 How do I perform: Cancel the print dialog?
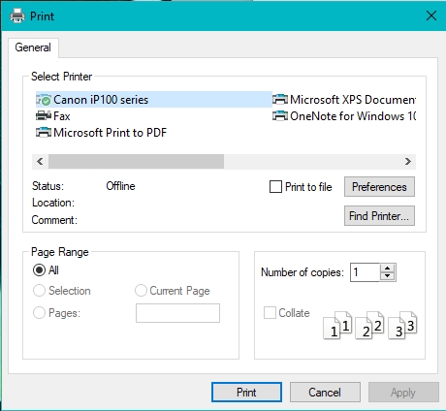[x=325, y=393]
